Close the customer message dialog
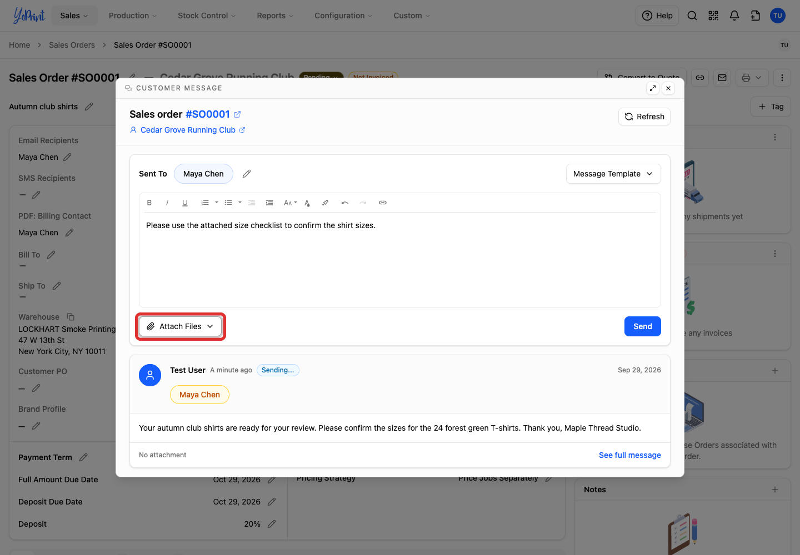The height and width of the screenshot is (555, 800). tap(668, 88)
